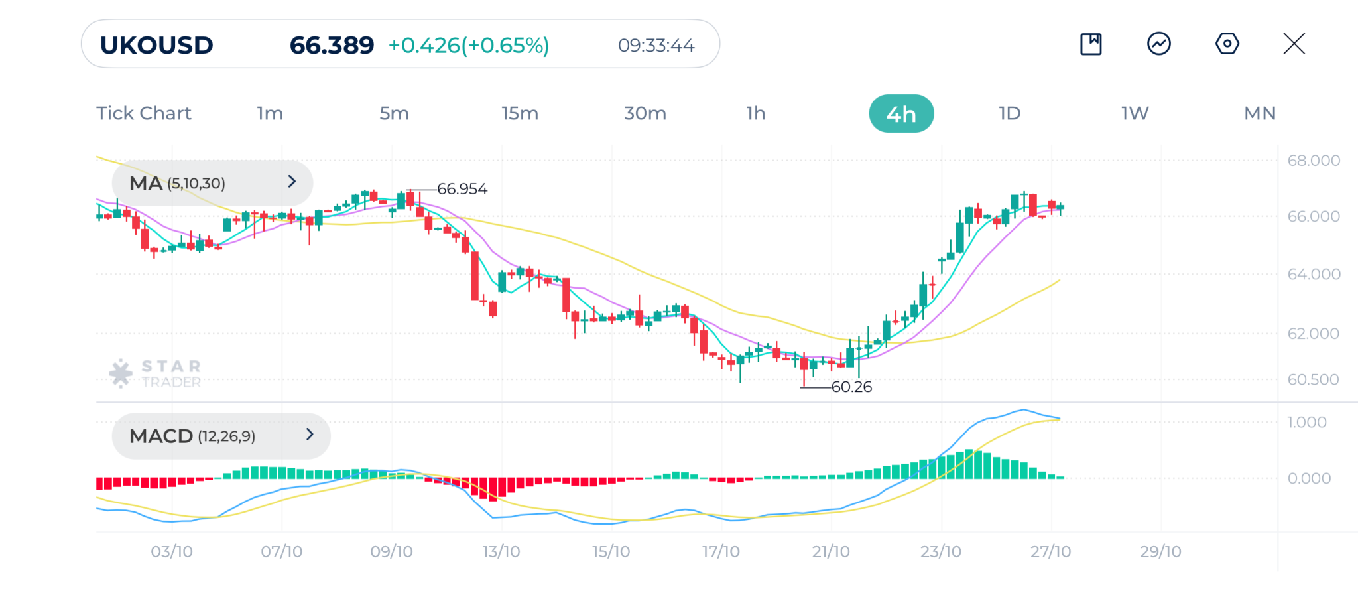Select the 5m timeframe
1358x603 pixels.
tap(394, 113)
